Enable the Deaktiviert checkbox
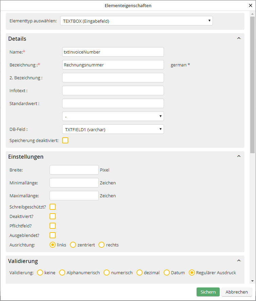 pos(53,216)
